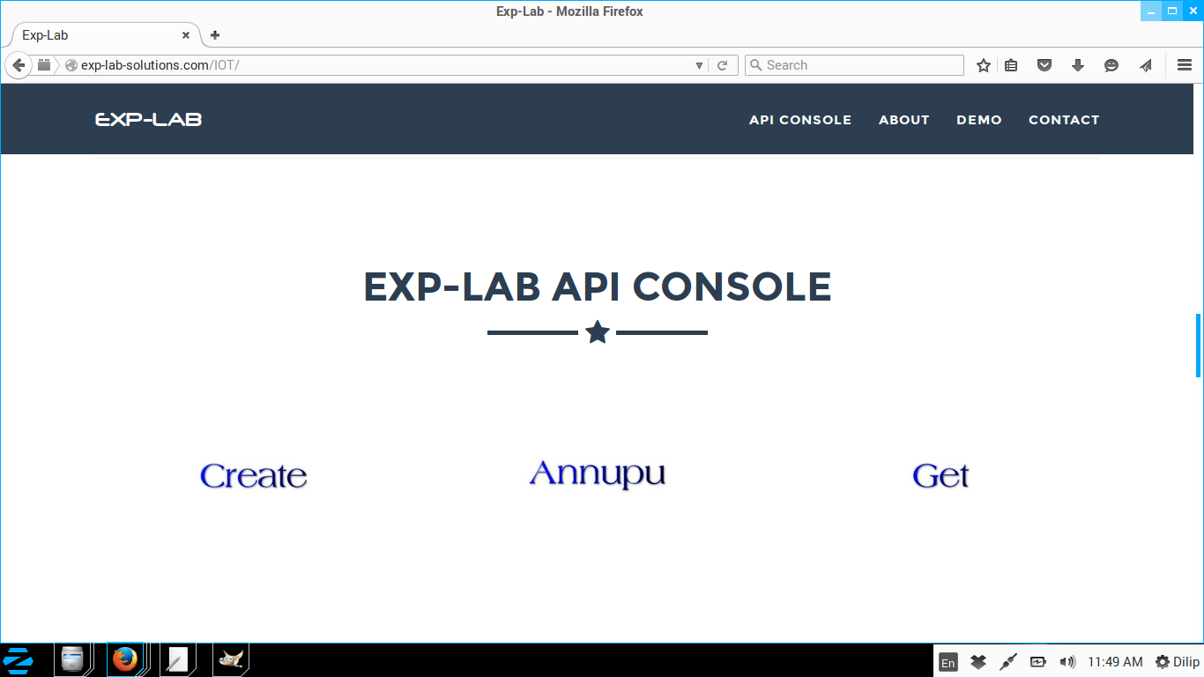Viewport: 1204px width, 677px height.
Task: Open GIMP from the taskbar
Action: point(231,659)
